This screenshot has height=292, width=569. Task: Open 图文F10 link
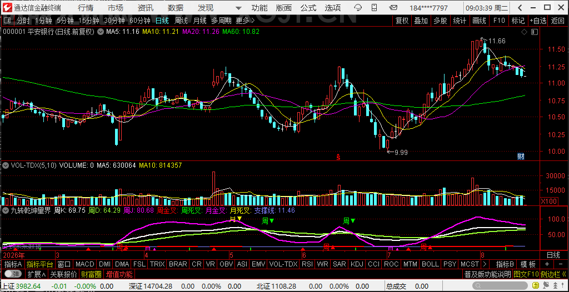click(526, 274)
